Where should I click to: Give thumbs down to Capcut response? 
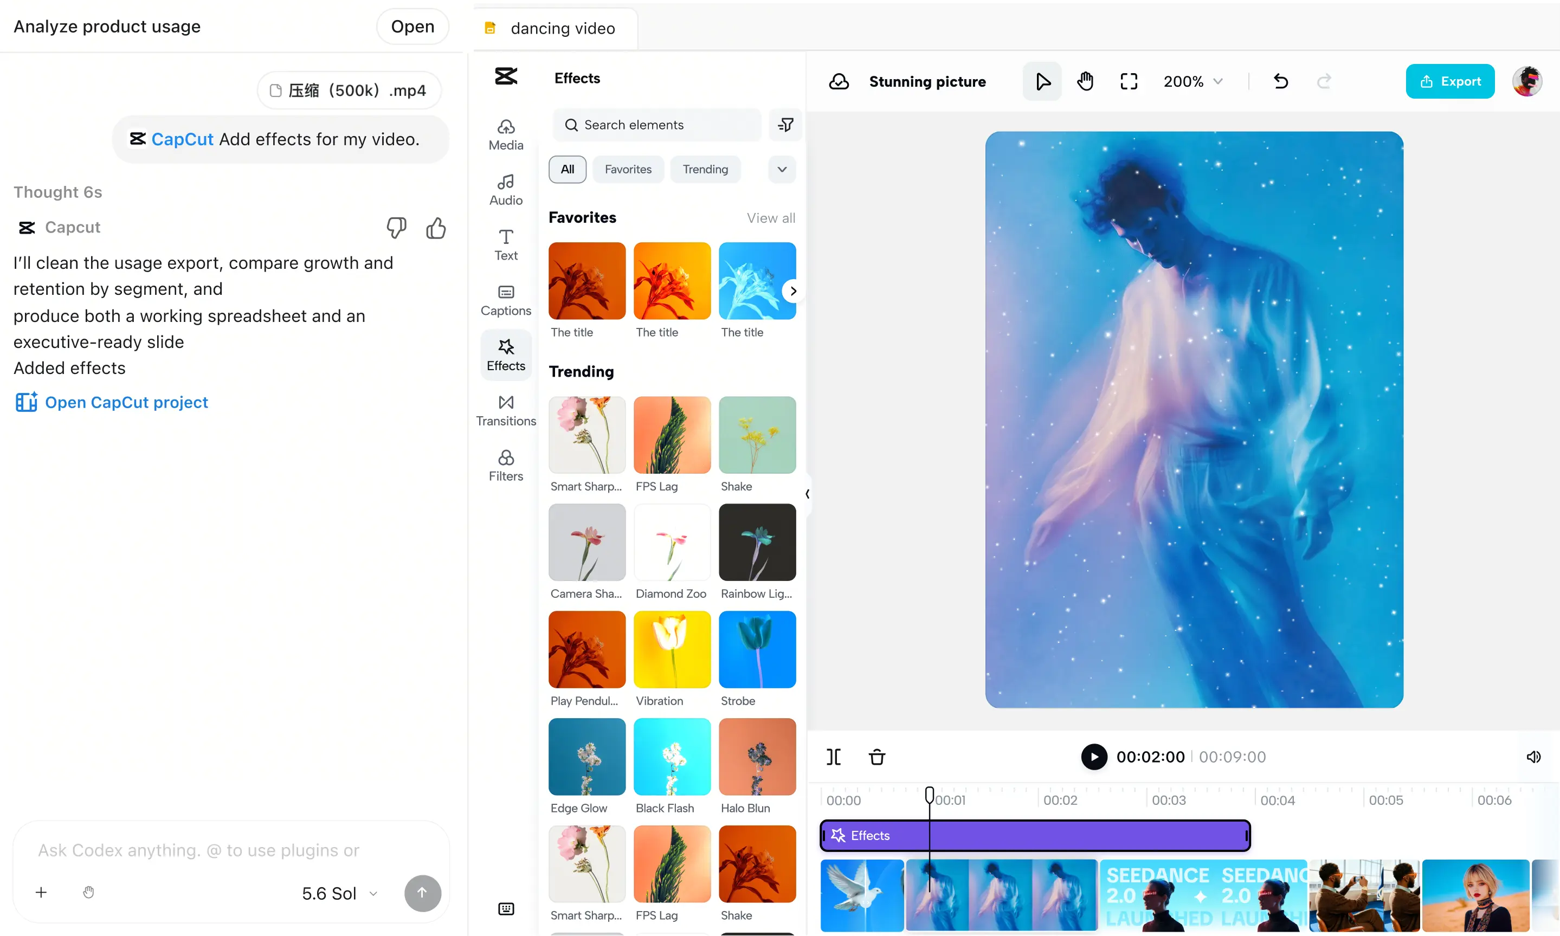pos(396,228)
